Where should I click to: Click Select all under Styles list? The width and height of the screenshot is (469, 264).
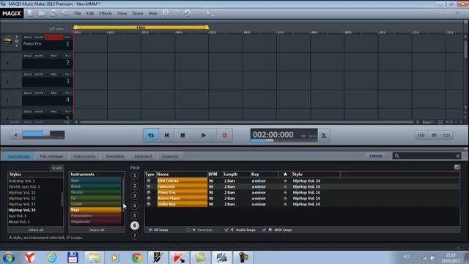[x=36, y=230]
